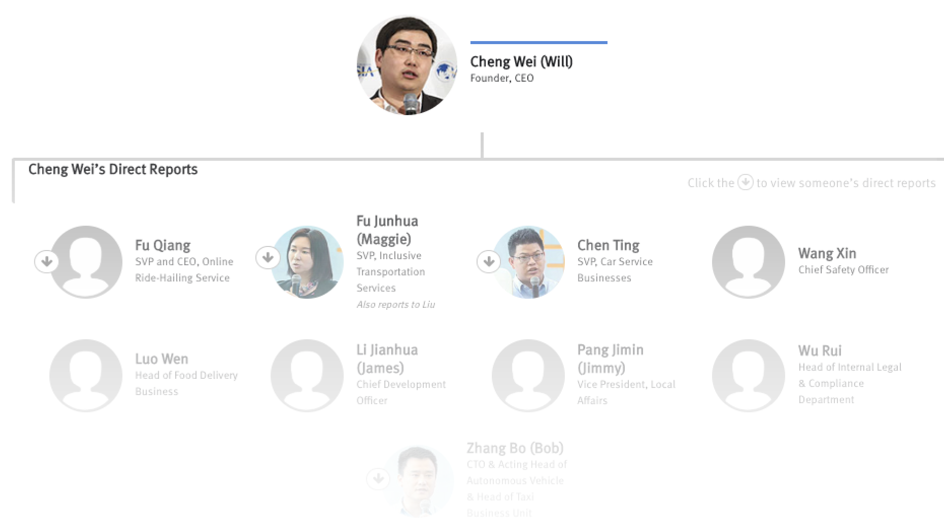Open Wang Xin's name link

point(827,253)
